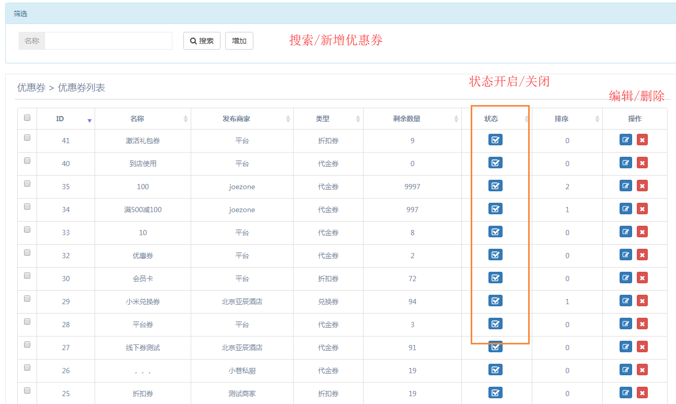Image resolution: width=676 pixels, height=404 pixels.
Task: Sort table by ID column
Action: coord(66,119)
